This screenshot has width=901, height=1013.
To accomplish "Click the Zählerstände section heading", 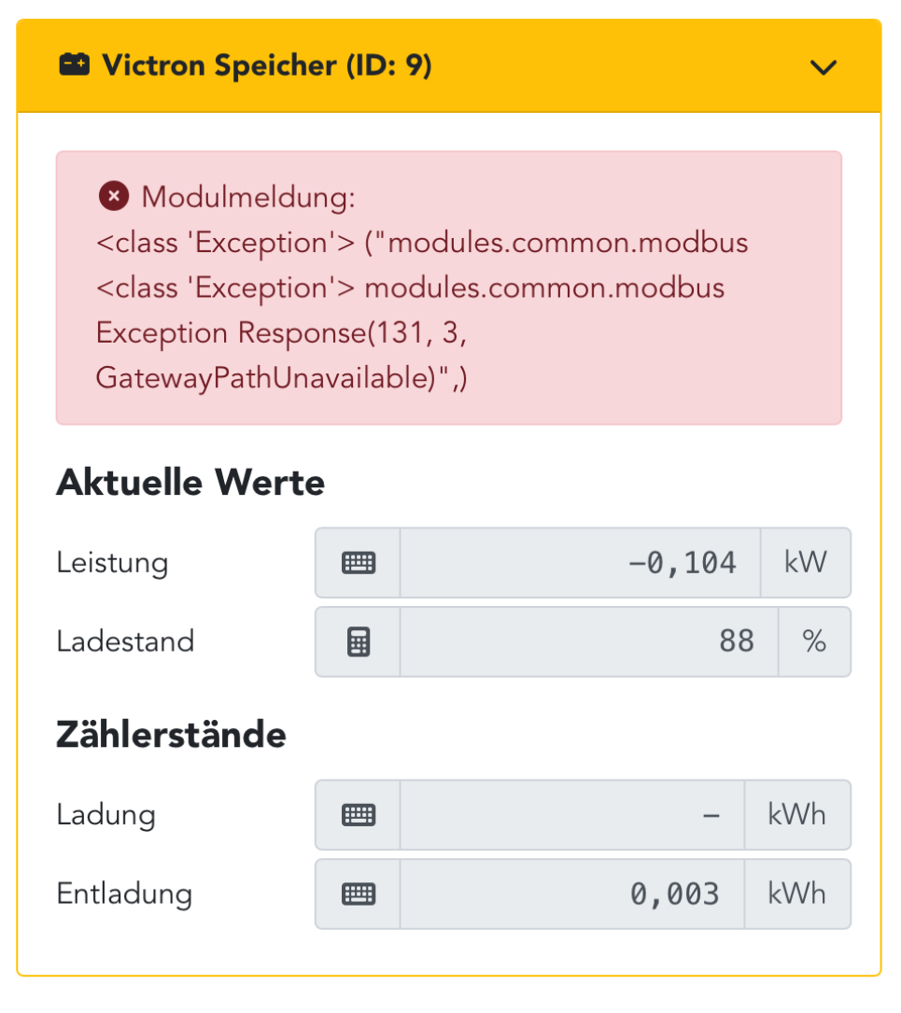I will tap(171, 736).
